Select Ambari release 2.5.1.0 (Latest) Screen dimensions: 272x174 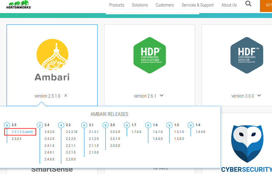click(22, 132)
